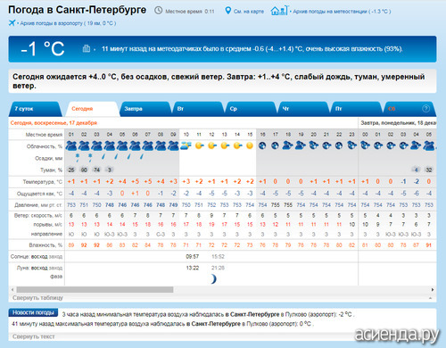Open airport weather archive link

click(68, 23)
